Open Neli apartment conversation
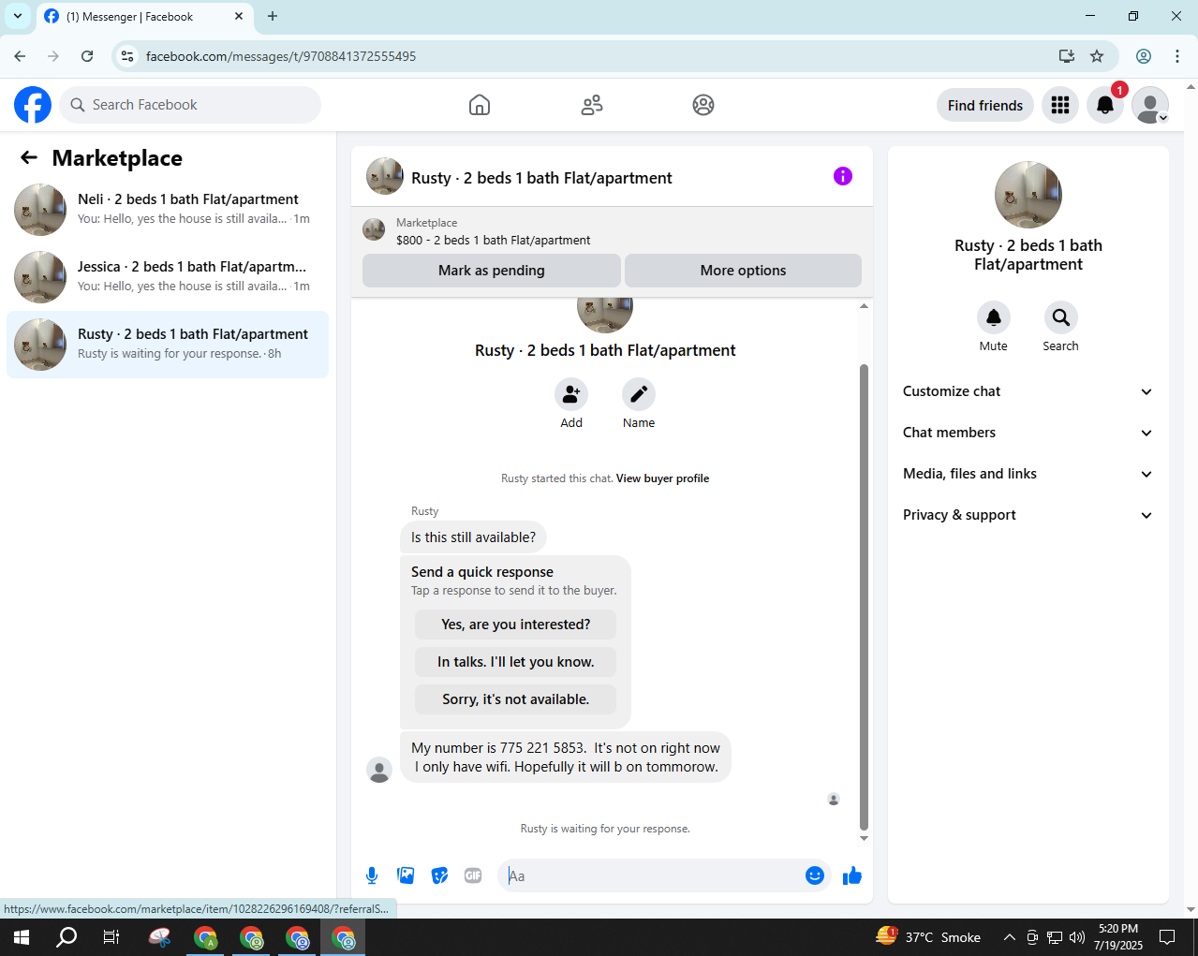 (168, 210)
